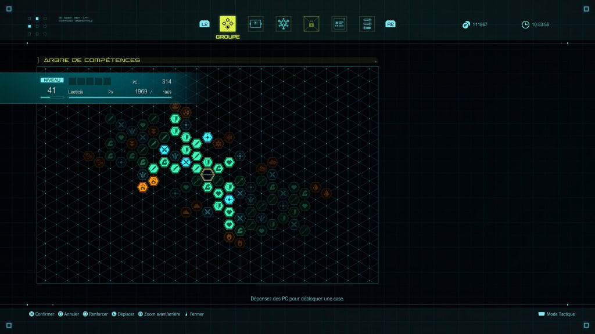
Task: Click the L2 previous-tab button
Action: tap(204, 24)
